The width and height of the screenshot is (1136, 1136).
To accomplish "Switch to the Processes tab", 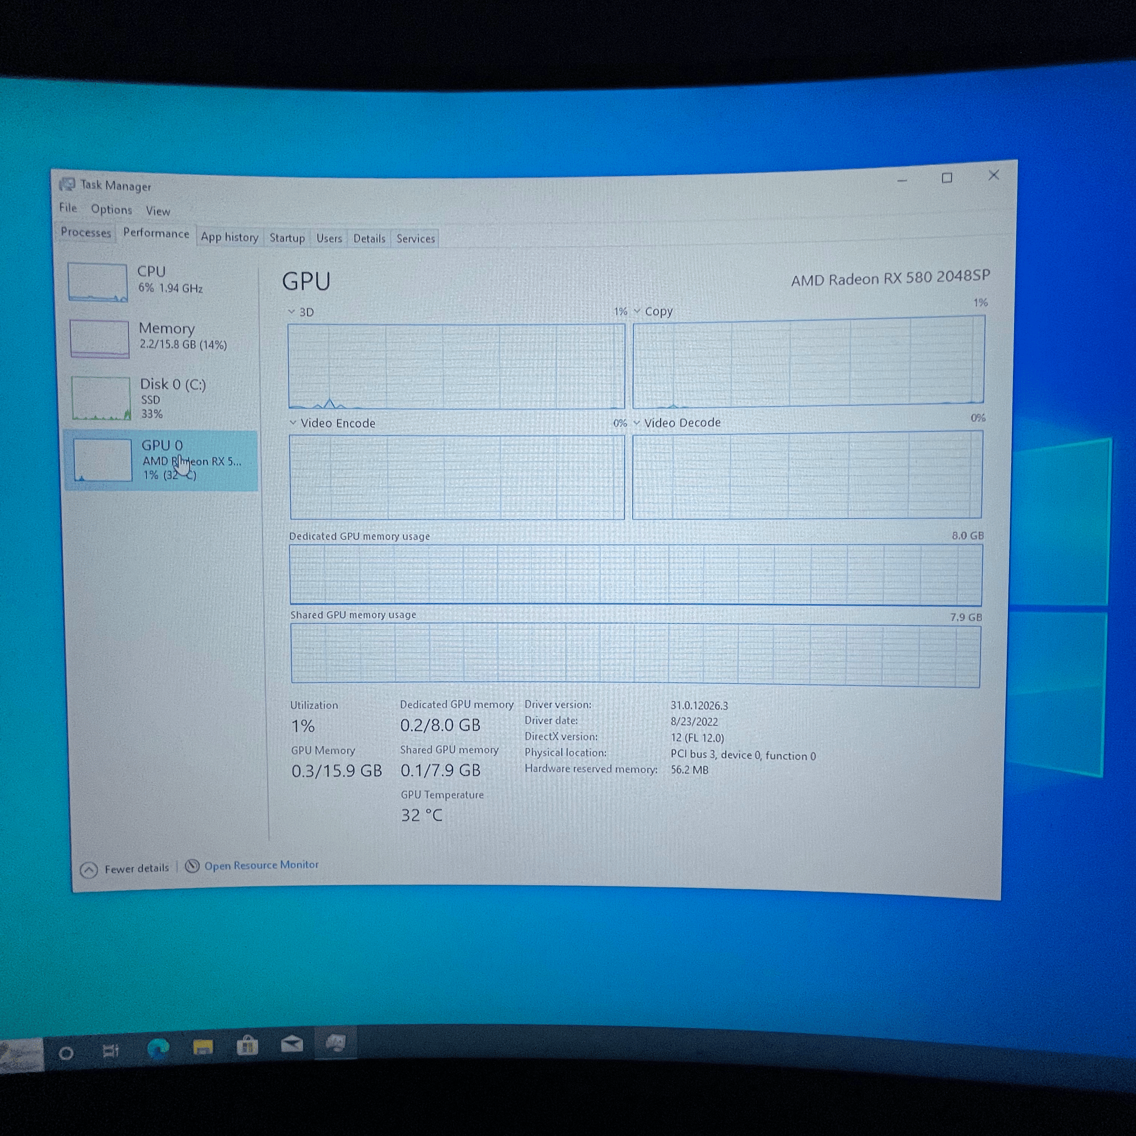I will tap(85, 232).
